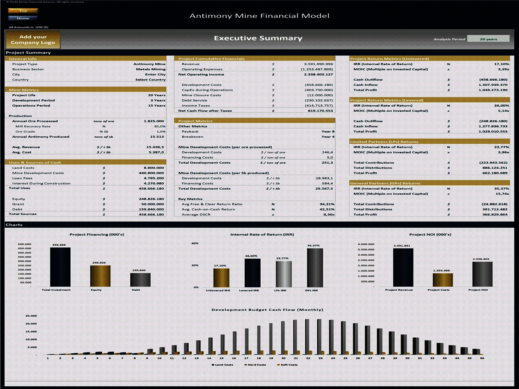This screenshot has height=389, width=519.
Task: Click the Breakeven Year 4 value
Action: 328,137
